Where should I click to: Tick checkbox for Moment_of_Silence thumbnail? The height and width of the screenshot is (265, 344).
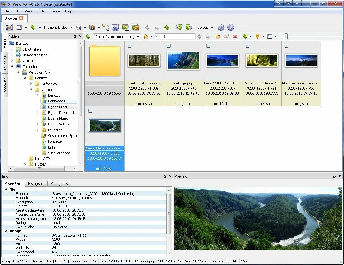(x=247, y=46)
